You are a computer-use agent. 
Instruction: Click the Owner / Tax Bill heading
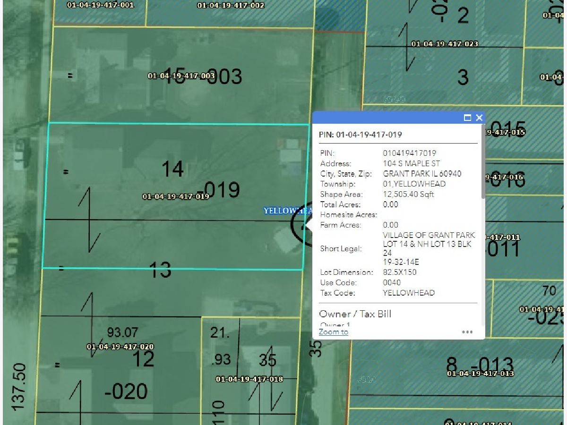point(355,314)
